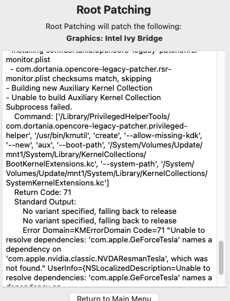Image resolution: width=230 pixels, height=301 pixels.
Task: Click the log's vertical scrollbar thumb
Action: (x=221, y=258)
